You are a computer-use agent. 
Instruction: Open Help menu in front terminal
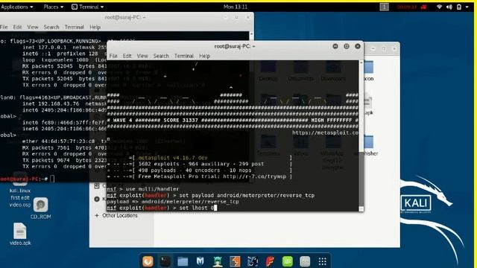click(204, 56)
